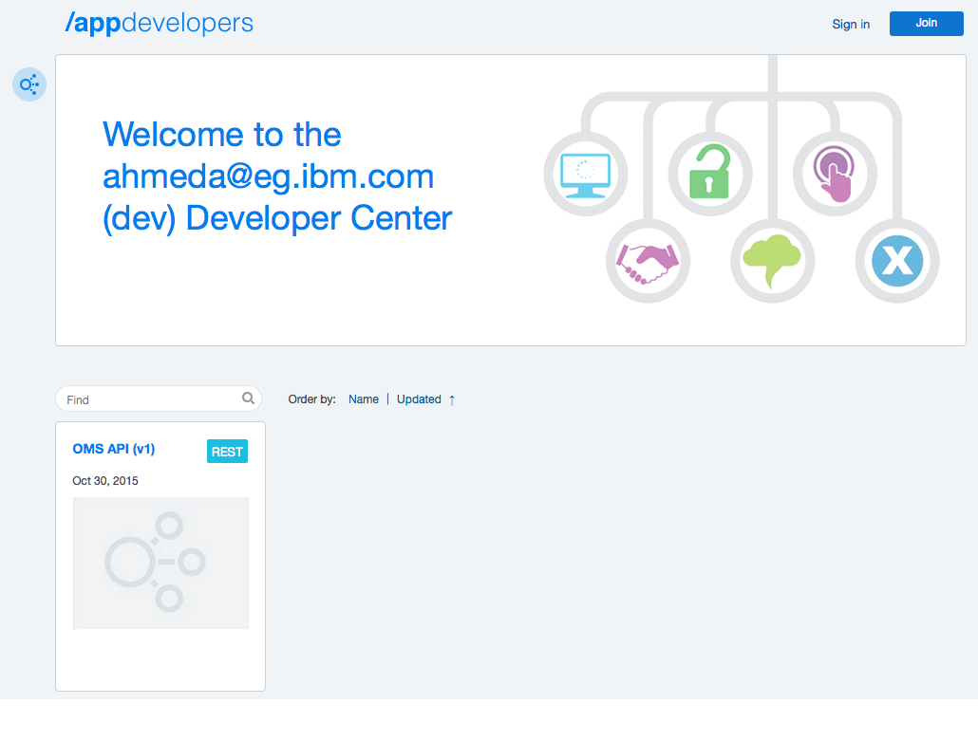Click the purple touch pointer icon in the illustration

[835, 175]
